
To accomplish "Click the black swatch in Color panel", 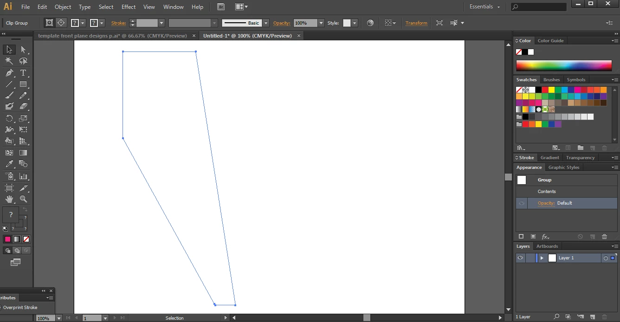I will (x=525, y=52).
